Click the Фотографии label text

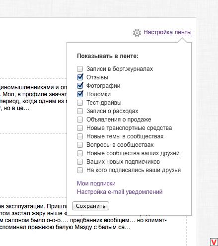[x=103, y=86]
